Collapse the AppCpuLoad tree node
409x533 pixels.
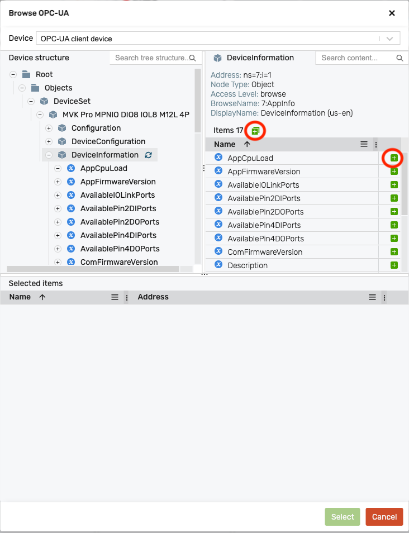click(58, 169)
